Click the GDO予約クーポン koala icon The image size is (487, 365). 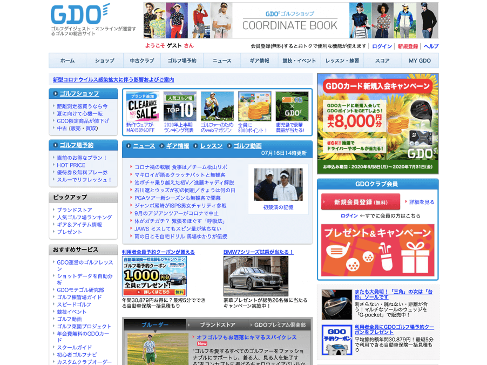(x=337, y=340)
